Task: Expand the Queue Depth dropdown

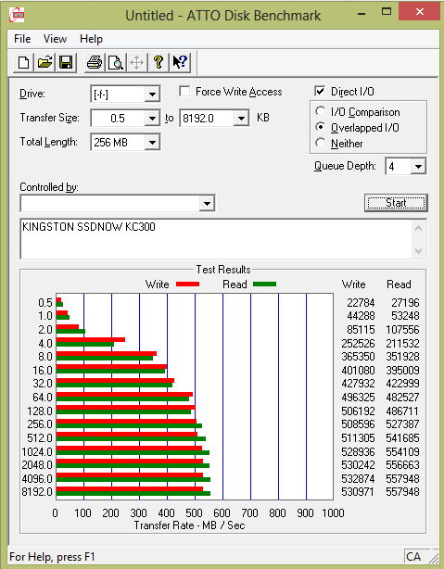Action: pyautogui.click(x=418, y=167)
